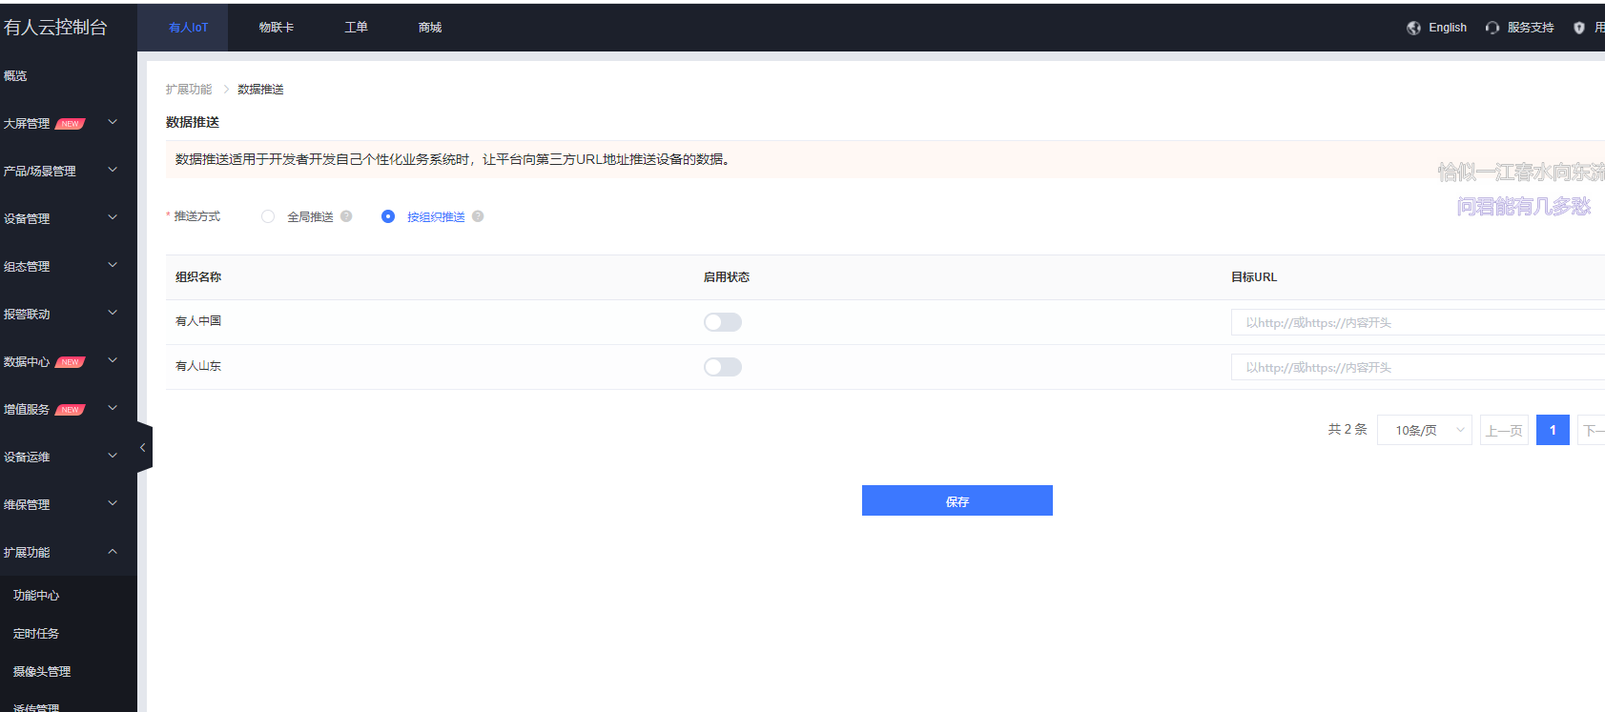Click target URL field for 有人中国

pyautogui.click(x=1416, y=322)
